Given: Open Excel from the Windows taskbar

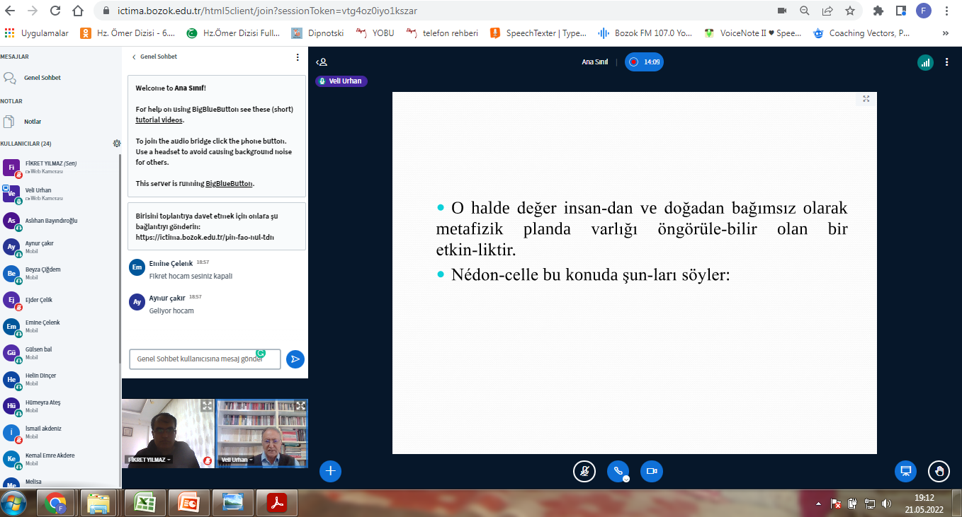Looking at the screenshot, I should (145, 504).
